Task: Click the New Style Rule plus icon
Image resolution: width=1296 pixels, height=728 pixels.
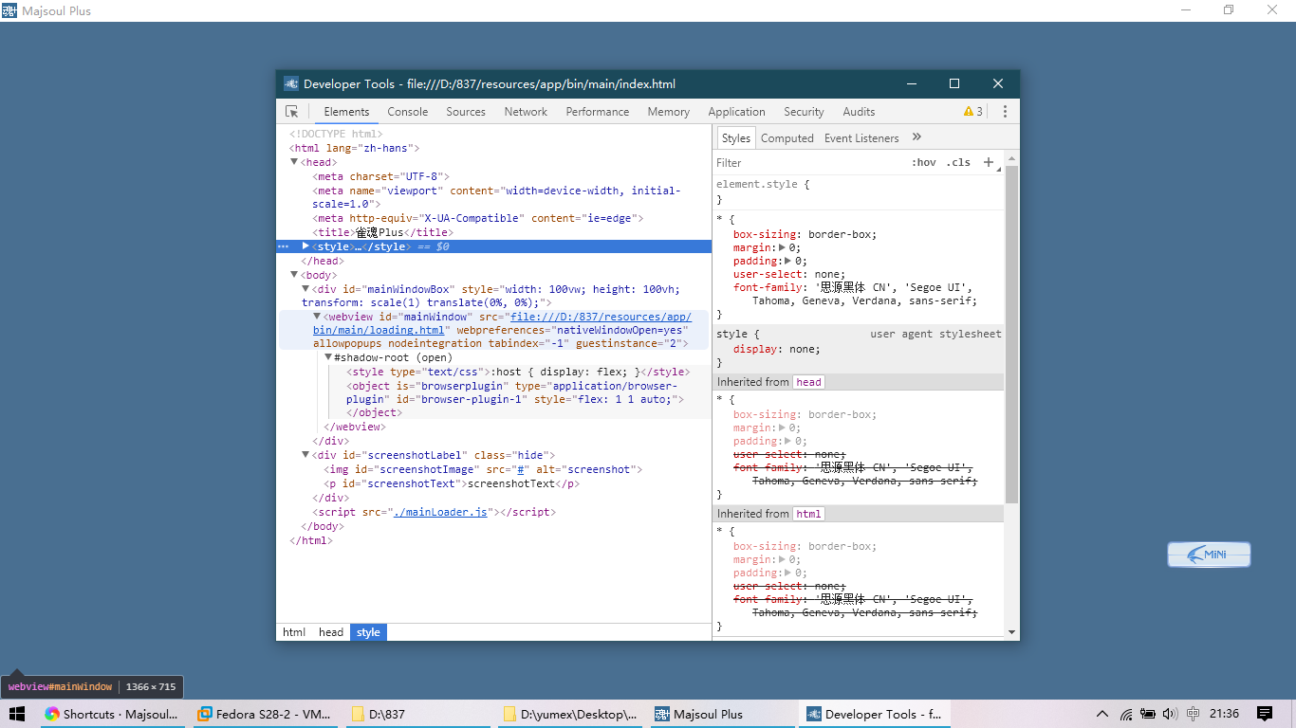Action: click(x=989, y=162)
